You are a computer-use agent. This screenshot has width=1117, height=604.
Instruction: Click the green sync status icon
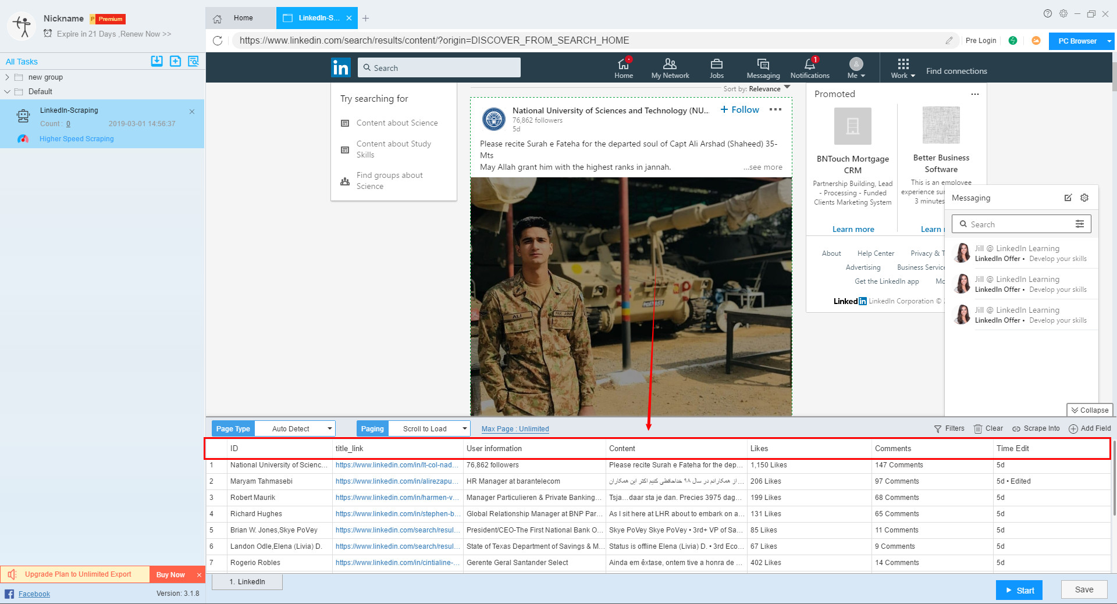pyautogui.click(x=1013, y=41)
